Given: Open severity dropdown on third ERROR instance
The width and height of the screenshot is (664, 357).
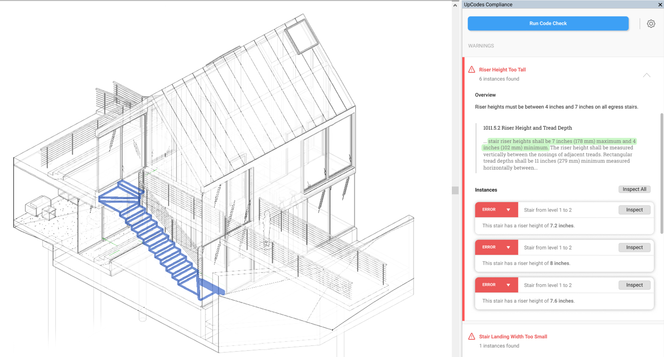Looking at the screenshot, I should click(x=508, y=285).
